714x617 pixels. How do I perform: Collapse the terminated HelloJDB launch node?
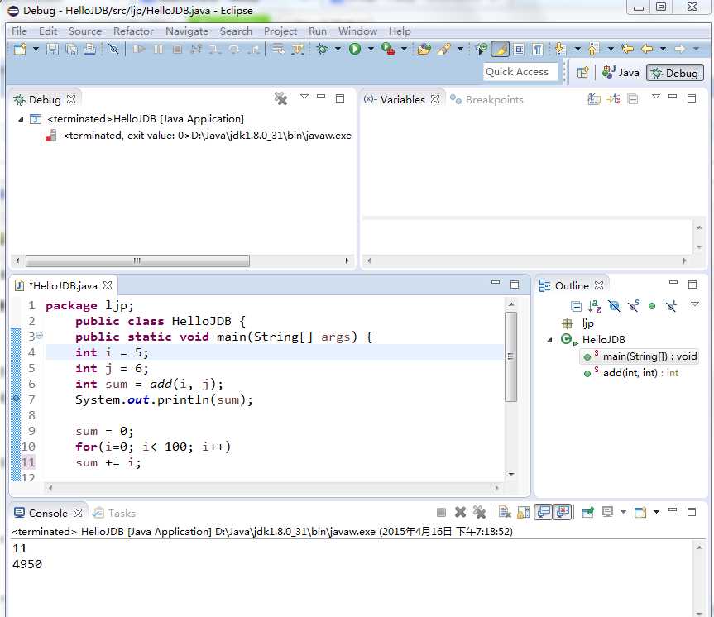pos(21,119)
